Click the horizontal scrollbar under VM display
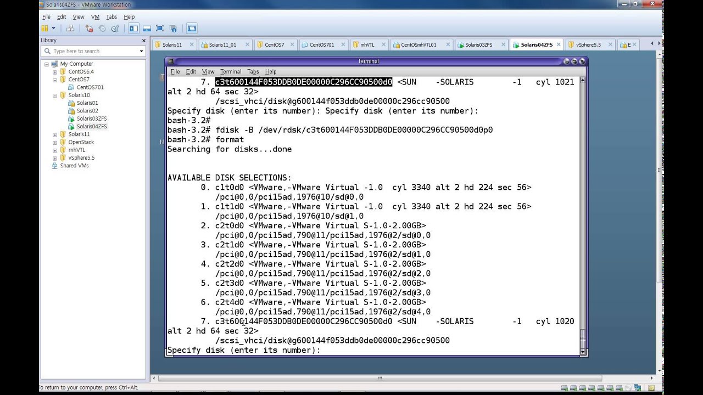703x395 pixels. pyautogui.click(x=380, y=378)
